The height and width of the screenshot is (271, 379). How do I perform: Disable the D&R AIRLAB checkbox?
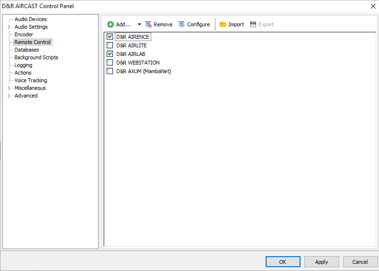[110, 54]
